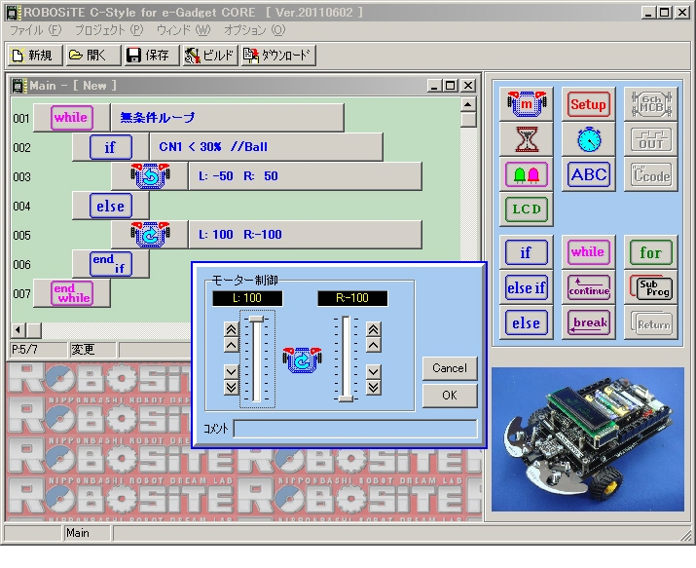Click the ABC text block icon
Viewport: 696px width, 568px height.
(588, 174)
